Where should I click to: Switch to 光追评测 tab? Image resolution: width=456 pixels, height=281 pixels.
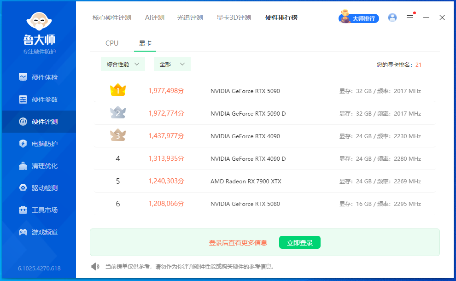(x=190, y=18)
